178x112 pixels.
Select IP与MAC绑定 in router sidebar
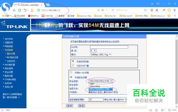click(10, 79)
